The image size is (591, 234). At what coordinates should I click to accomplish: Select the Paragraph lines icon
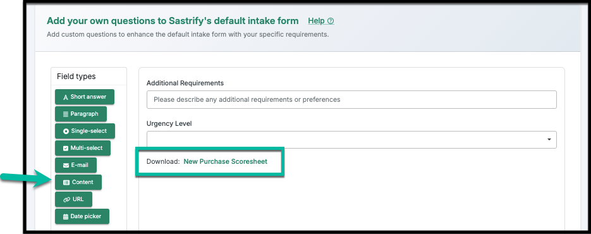click(66, 114)
